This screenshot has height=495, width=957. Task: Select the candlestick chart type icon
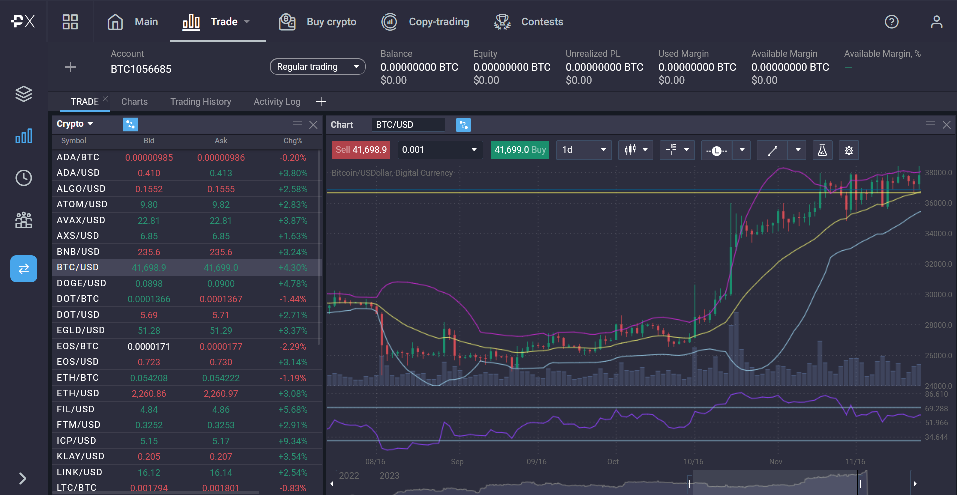coord(630,150)
